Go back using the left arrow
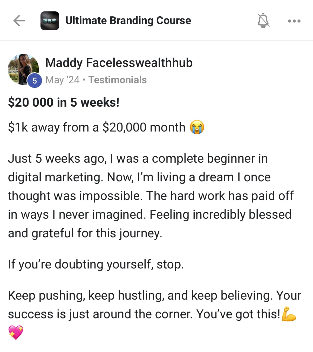This screenshot has width=313, height=352. [x=19, y=21]
